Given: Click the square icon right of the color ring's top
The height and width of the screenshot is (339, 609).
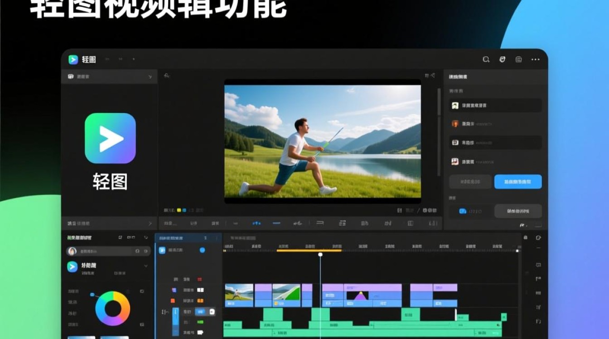Looking at the screenshot, I should click(142, 292).
